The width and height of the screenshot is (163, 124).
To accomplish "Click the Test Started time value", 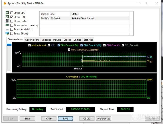I will [80, 109].
